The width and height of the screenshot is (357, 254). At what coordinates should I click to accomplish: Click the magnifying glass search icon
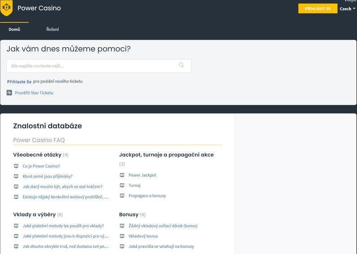(x=181, y=65)
